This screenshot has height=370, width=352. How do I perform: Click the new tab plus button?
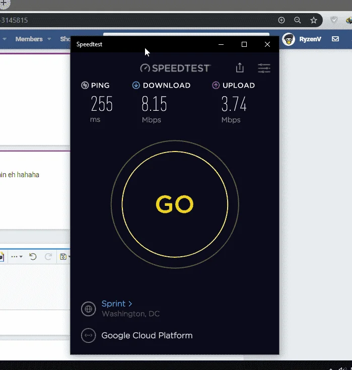tap(4, 4)
